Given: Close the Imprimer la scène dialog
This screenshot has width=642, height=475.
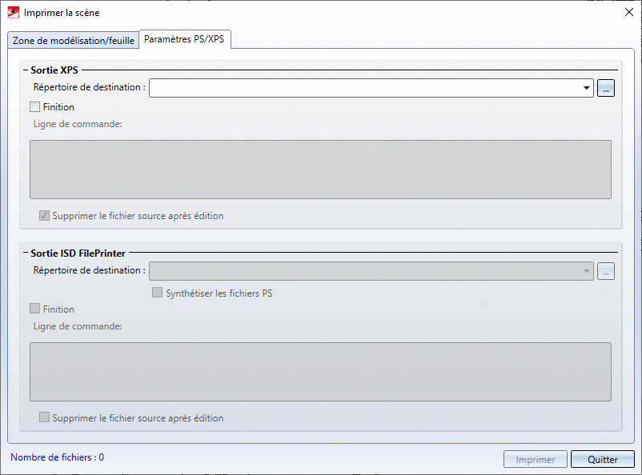Looking at the screenshot, I should (627, 13).
